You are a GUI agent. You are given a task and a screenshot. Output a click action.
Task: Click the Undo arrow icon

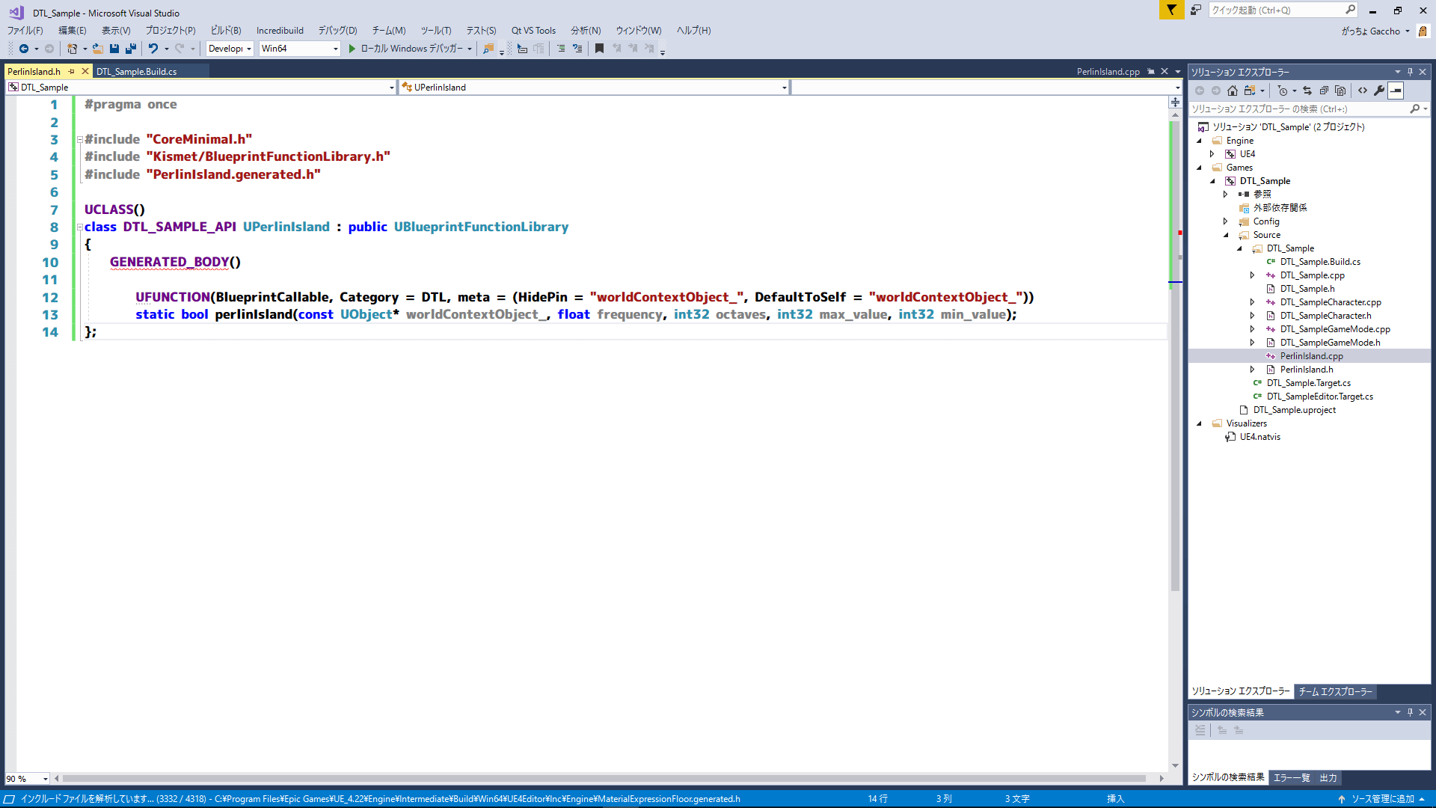point(153,49)
